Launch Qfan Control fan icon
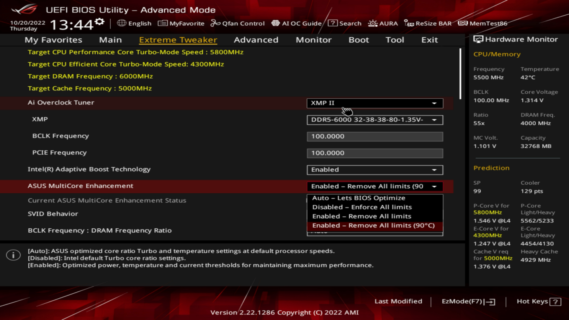 coord(215,23)
